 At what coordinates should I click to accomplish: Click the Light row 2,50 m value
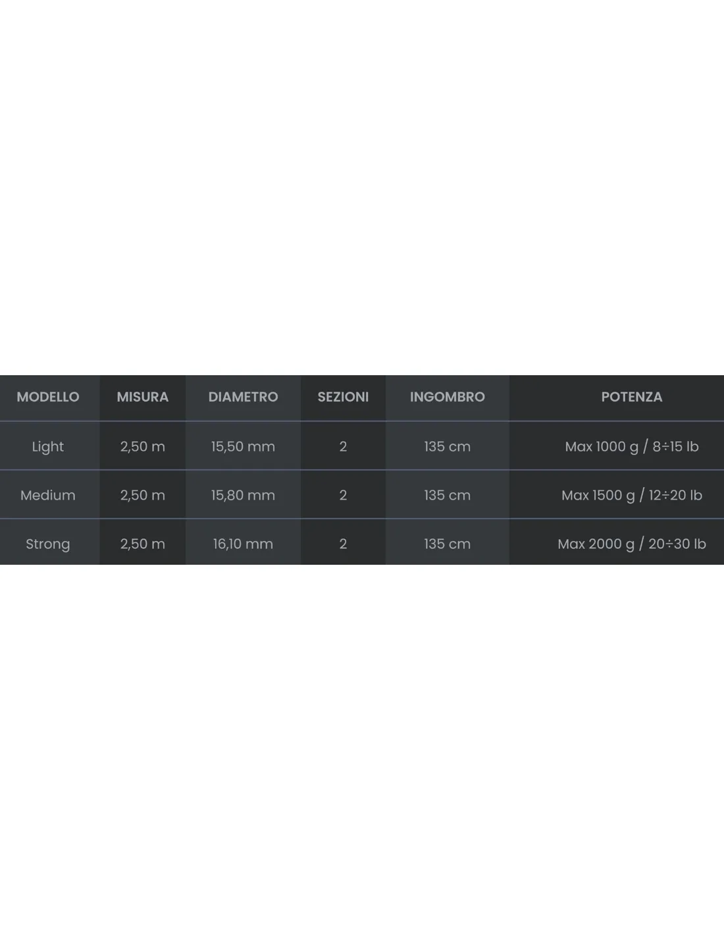[x=143, y=446]
